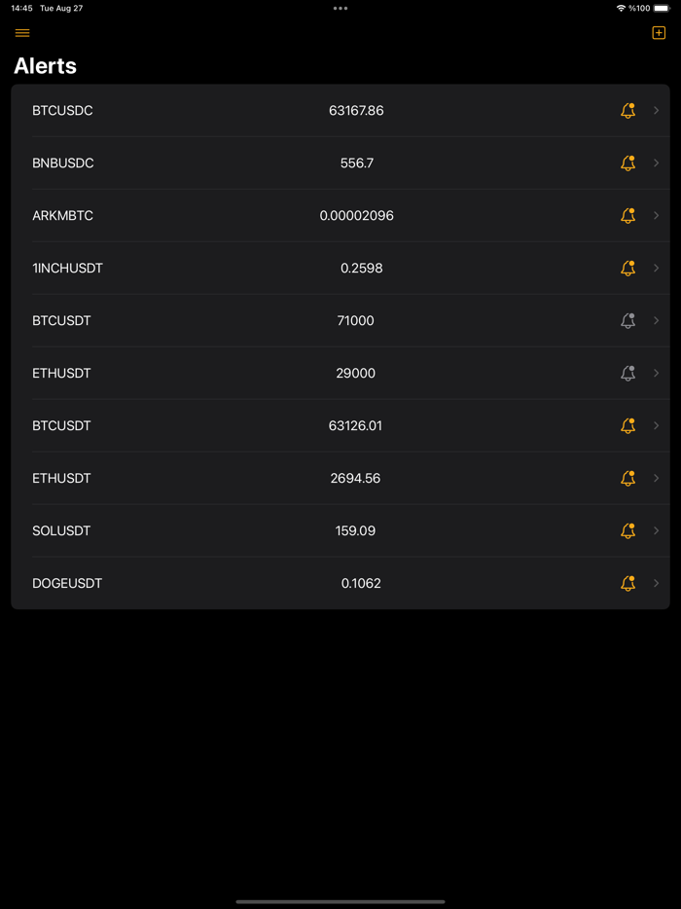Create a new alert with the plus icon
The height and width of the screenshot is (909, 681).
[x=658, y=32]
